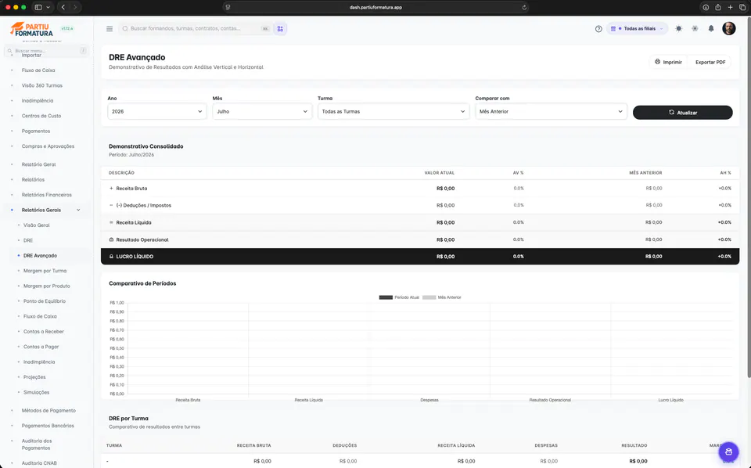
Task: Click version badge v1.12.4
Action: pos(67,29)
